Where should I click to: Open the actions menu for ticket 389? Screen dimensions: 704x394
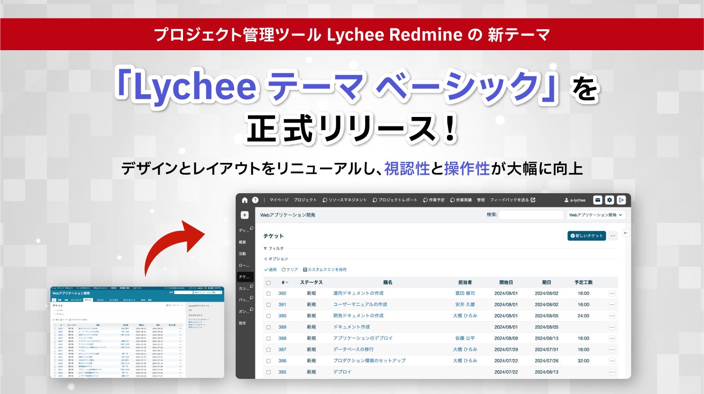(612, 327)
